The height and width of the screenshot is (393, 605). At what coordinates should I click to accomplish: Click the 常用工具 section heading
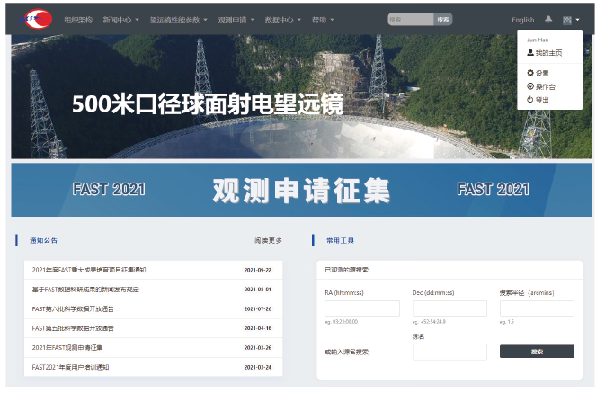[x=340, y=240]
